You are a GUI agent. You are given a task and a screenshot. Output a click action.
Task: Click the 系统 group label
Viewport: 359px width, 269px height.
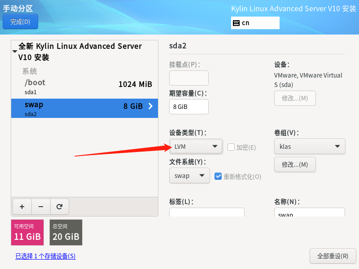pyautogui.click(x=30, y=71)
